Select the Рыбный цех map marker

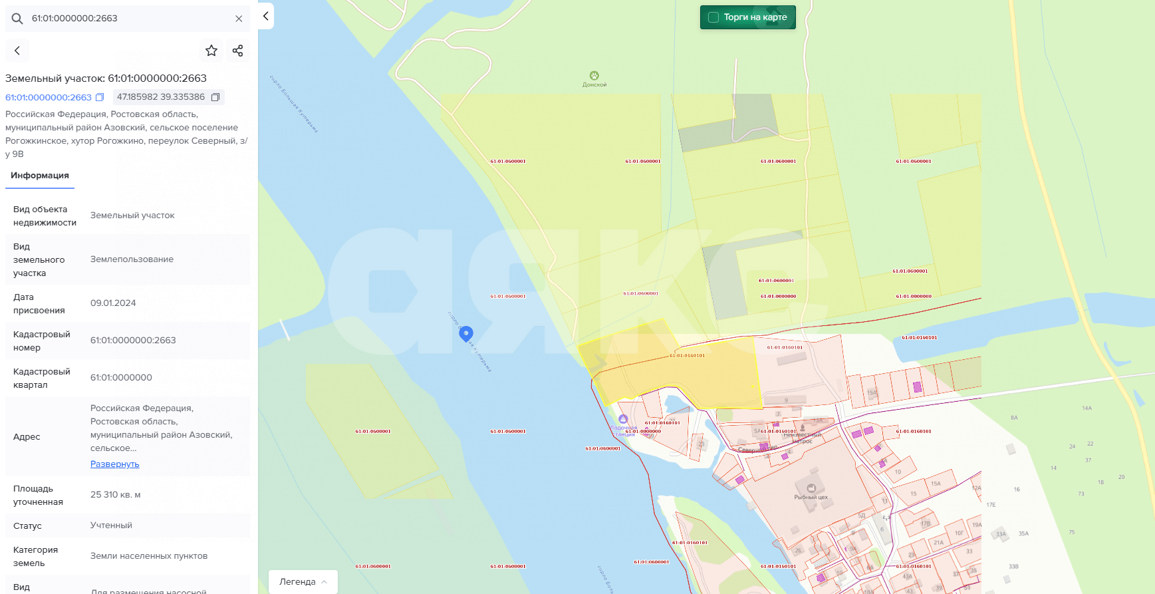(x=811, y=489)
